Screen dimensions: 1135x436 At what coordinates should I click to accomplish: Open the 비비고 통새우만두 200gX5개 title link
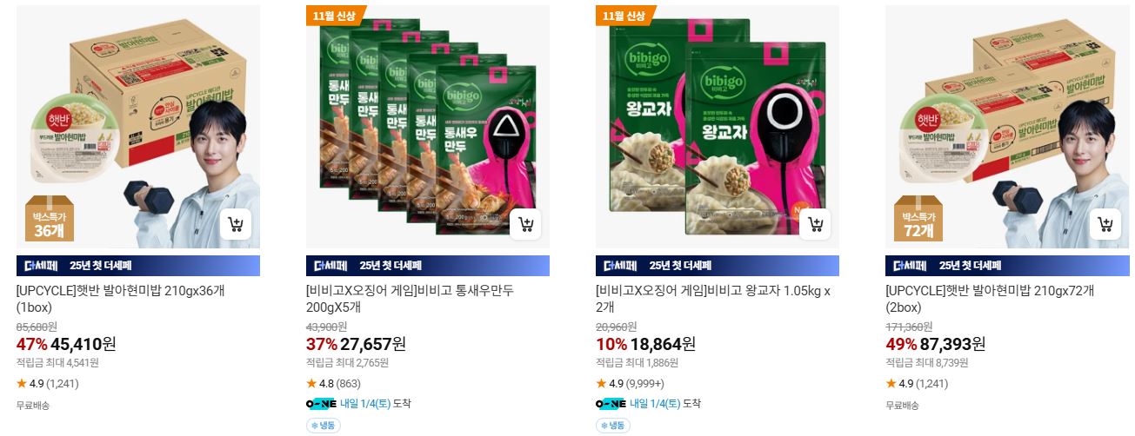[x=410, y=299]
